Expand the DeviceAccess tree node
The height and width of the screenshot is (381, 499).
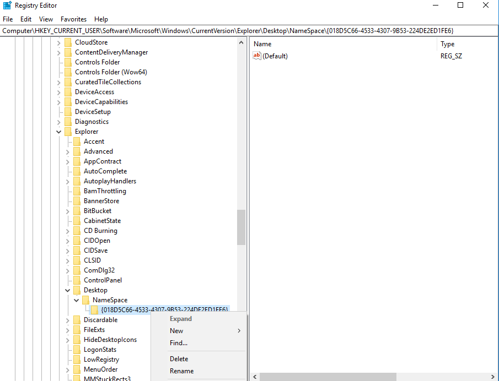tap(58, 91)
